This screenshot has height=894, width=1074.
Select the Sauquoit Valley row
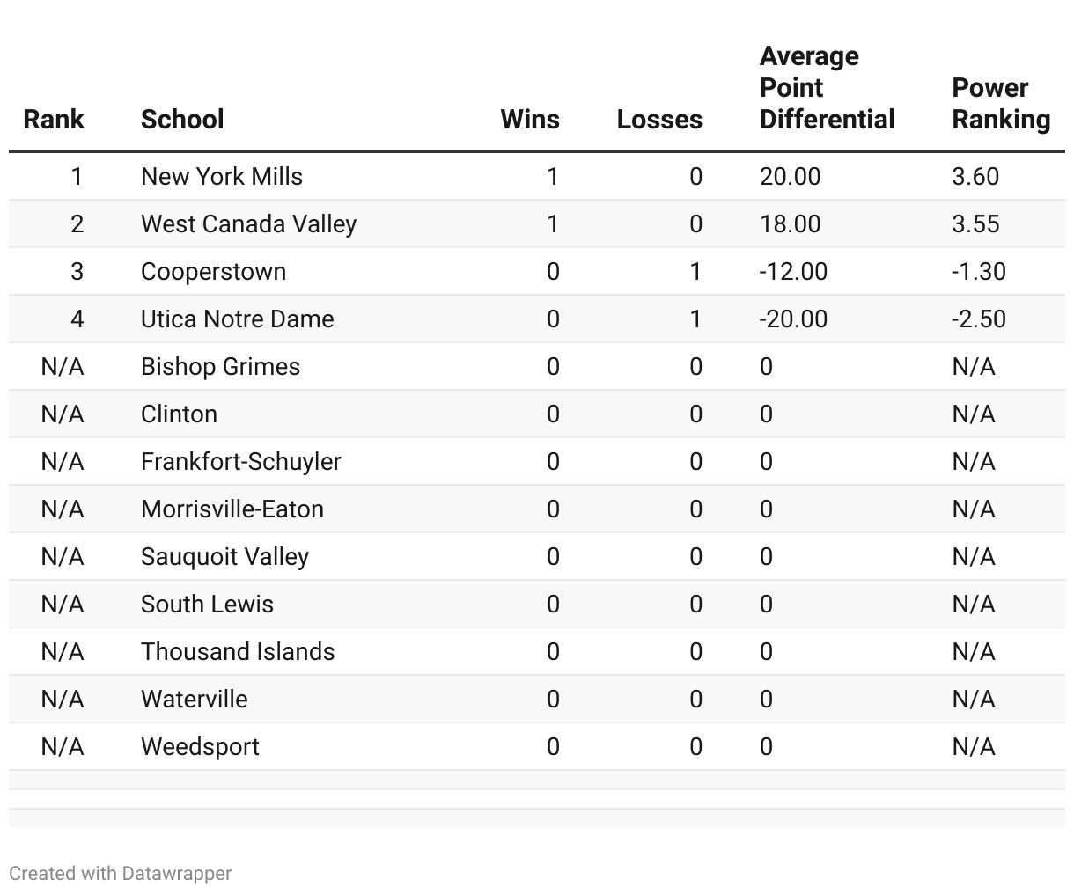pyautogui.click(x=537, y=556)
